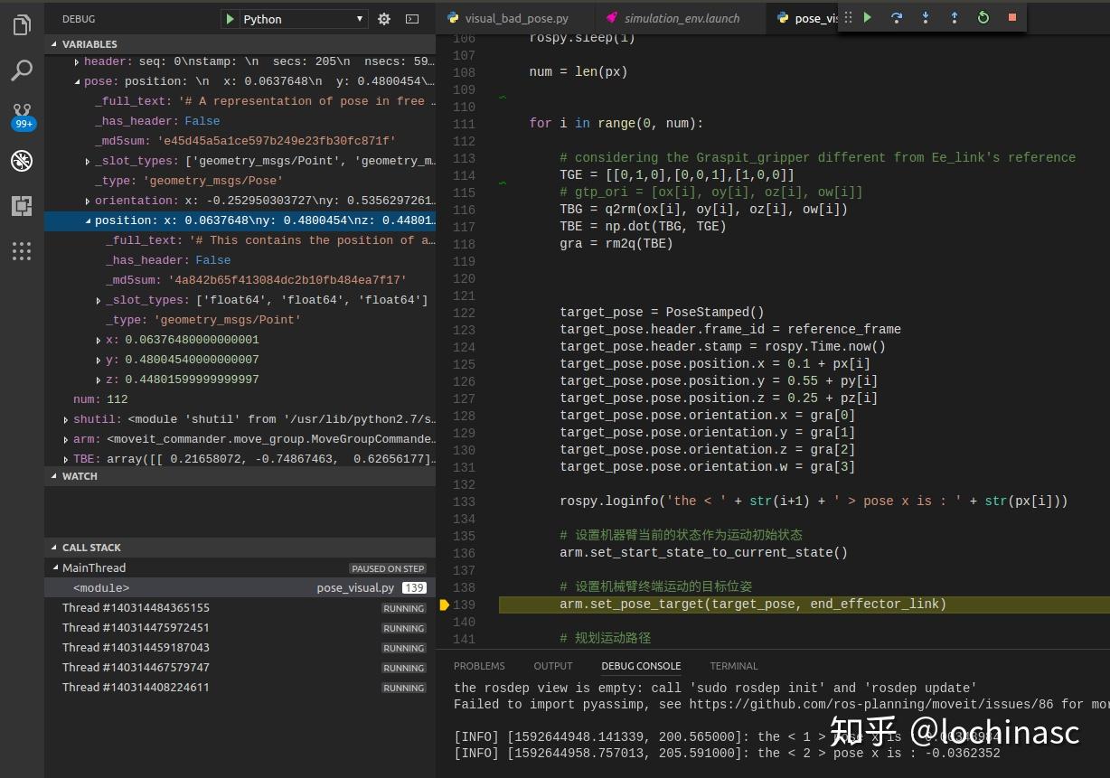Select the _type 'geometry_msgs/Pose' row
The width and height of the screenshot is (1110, 778).
(x=240, y=181)
